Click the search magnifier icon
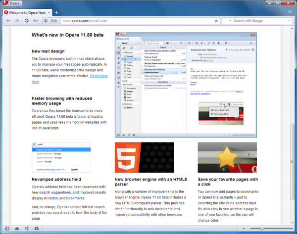 point(289,21)
